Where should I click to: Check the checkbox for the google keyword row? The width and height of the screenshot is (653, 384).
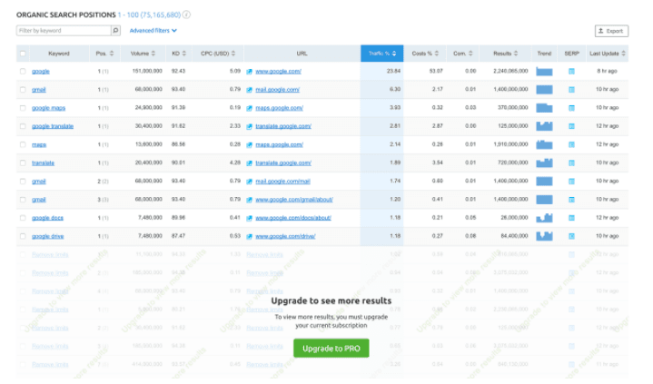(23, 71)
